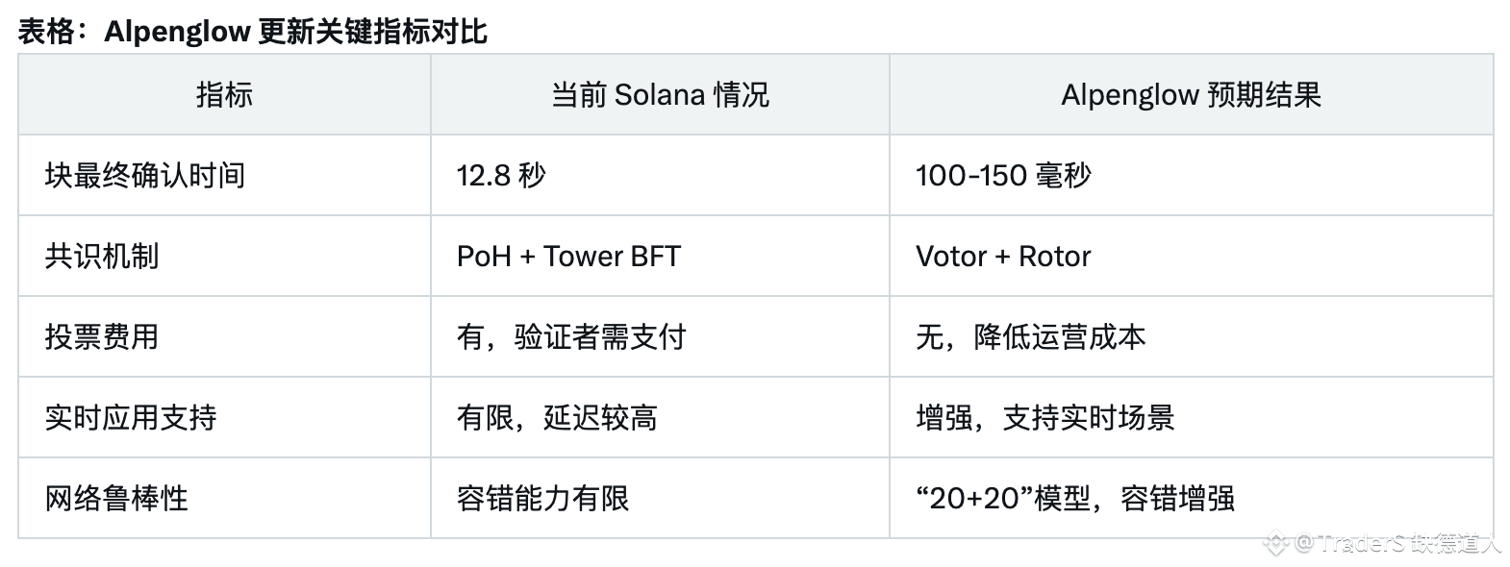Click the Binance watermark logo icon
The image size is (1510, 567).
[1275, 543]
